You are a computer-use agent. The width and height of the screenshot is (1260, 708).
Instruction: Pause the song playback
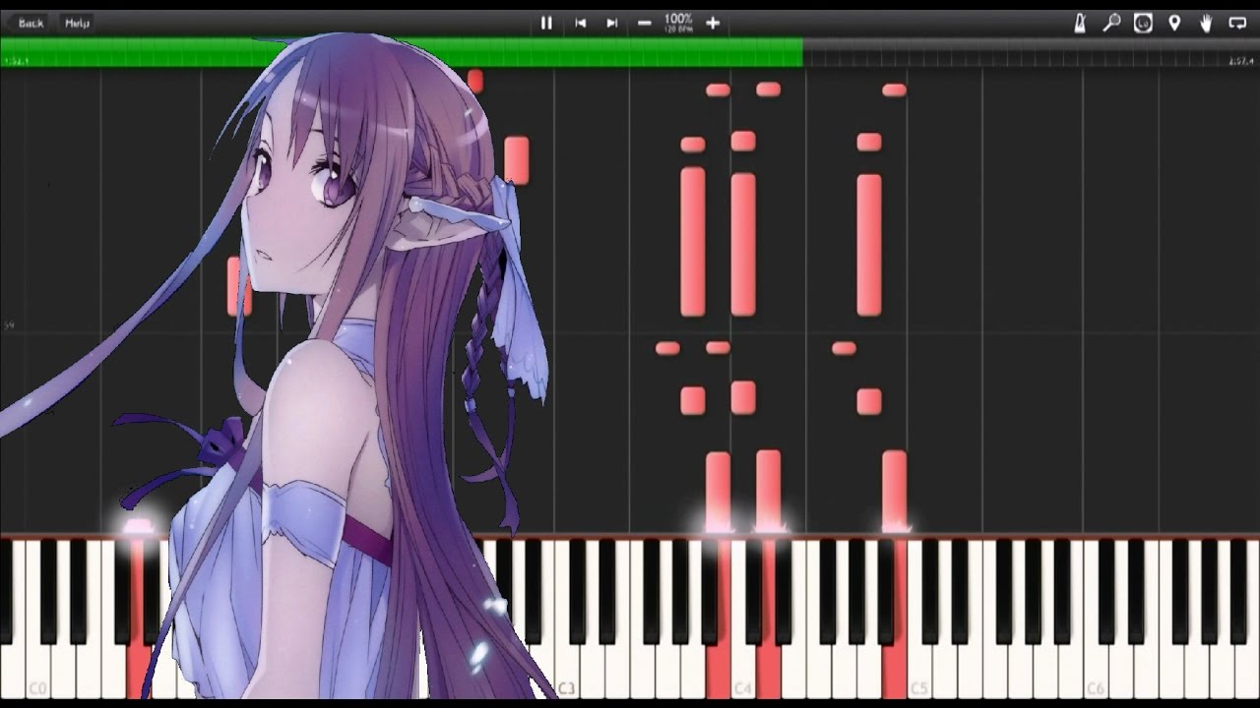(547, 23)
